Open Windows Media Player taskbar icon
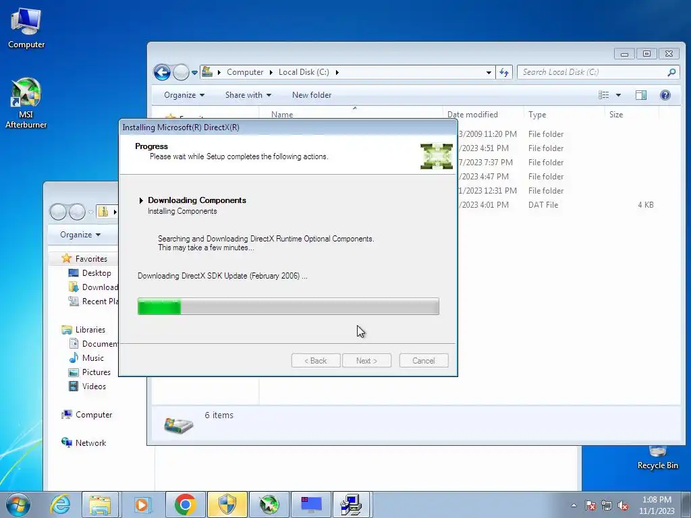Screen dimensions: 691x518 coord(142,505)
